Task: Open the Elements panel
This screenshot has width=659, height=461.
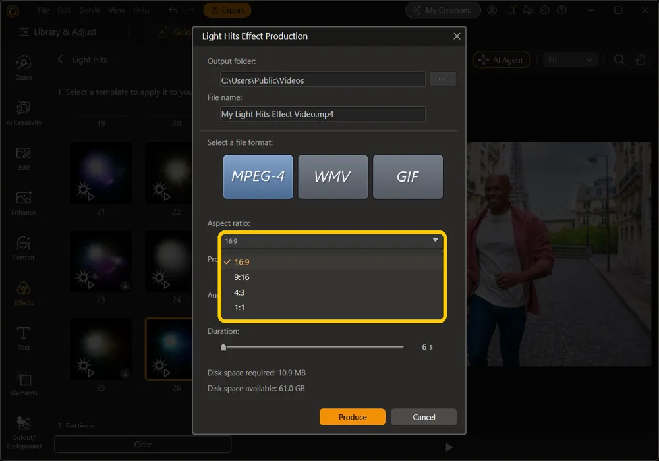Action: (x=24, y=384)
